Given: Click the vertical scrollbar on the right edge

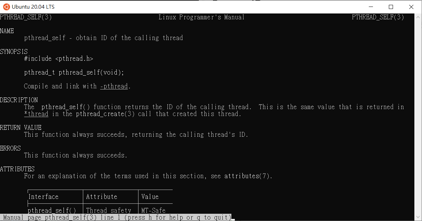Looking at the screenshot, I should pos(418,117).
